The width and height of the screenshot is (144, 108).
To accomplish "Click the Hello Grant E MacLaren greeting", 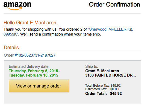I will (31, 23).
